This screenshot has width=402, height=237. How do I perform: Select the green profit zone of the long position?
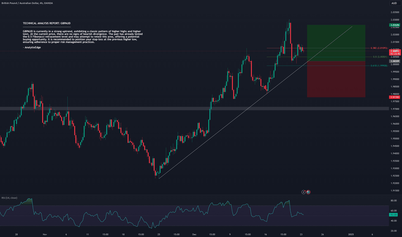pos(336,43)
